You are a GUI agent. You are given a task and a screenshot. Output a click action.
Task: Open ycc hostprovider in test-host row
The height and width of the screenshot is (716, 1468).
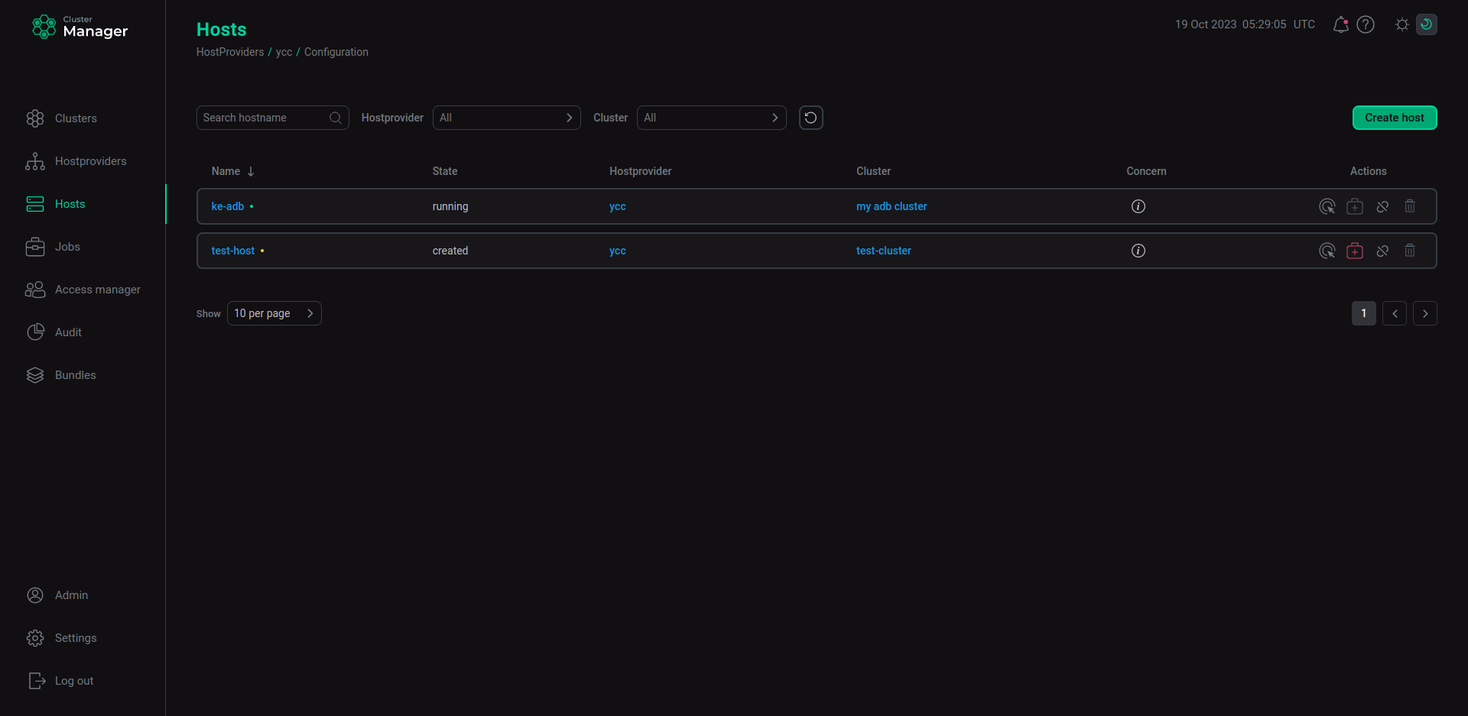[x=618, y=251]
